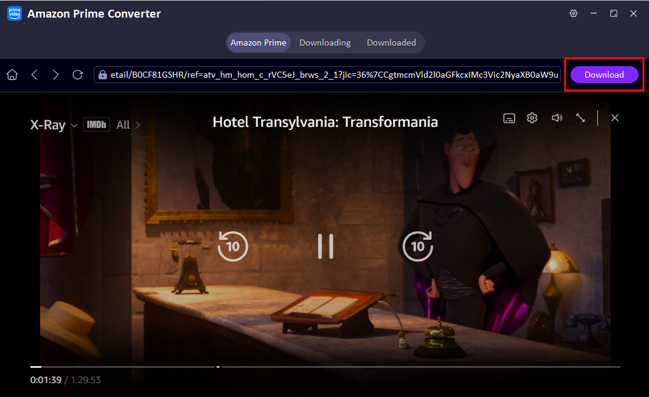This screenshot has height=397, width=649.
Task: Go back to the previous page
Action: click(34, 74)
